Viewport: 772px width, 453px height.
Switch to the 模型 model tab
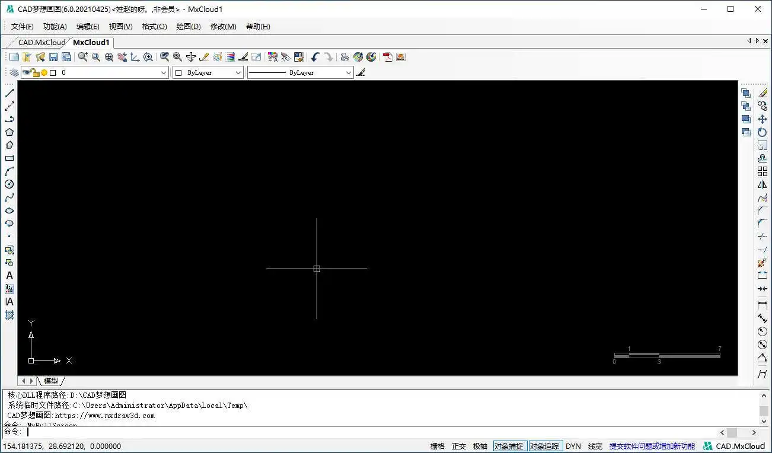click(51, 381)
